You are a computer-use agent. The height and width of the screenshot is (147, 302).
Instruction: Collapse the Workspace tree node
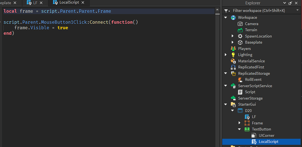[x=226, y=17]
